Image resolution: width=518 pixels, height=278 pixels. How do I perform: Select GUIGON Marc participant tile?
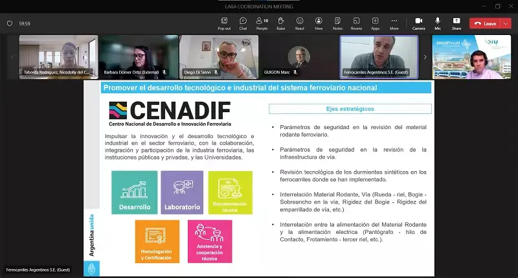(x=298, y=57)
